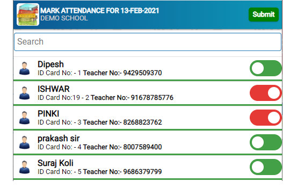Select the ISHWAR teacher name
This screenshot has height=196, width=290.
[54, 89]
